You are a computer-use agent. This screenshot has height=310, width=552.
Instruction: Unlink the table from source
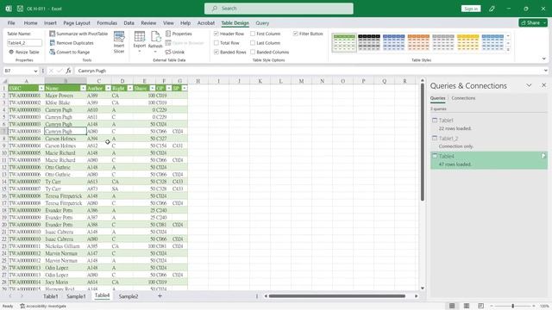[175, 52]
